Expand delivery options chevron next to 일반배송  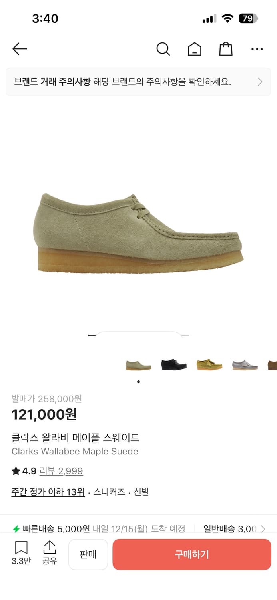click(x=263, y=529)
